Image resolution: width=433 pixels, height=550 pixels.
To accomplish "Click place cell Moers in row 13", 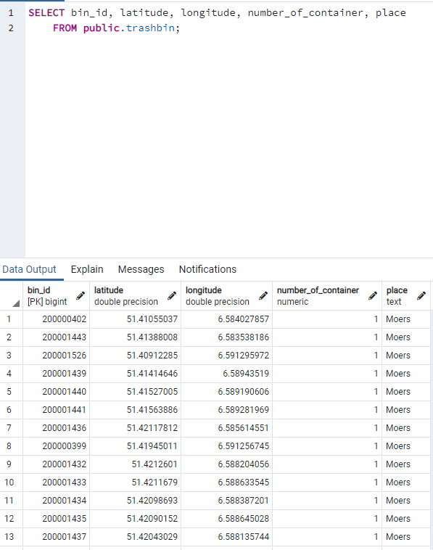I will (x=406, y=537).
